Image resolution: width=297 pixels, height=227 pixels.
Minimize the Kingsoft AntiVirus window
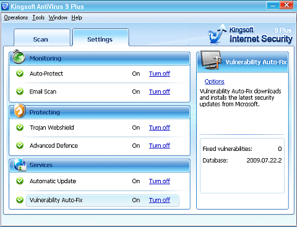[273, 5]
